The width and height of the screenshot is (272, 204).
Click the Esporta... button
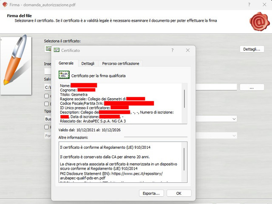151,193
